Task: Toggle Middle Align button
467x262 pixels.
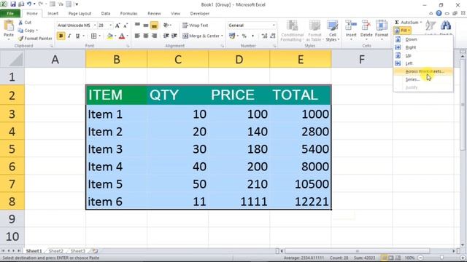Action: 146,25
